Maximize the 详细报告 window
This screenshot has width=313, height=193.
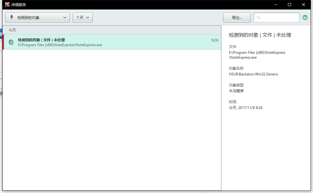289,5
